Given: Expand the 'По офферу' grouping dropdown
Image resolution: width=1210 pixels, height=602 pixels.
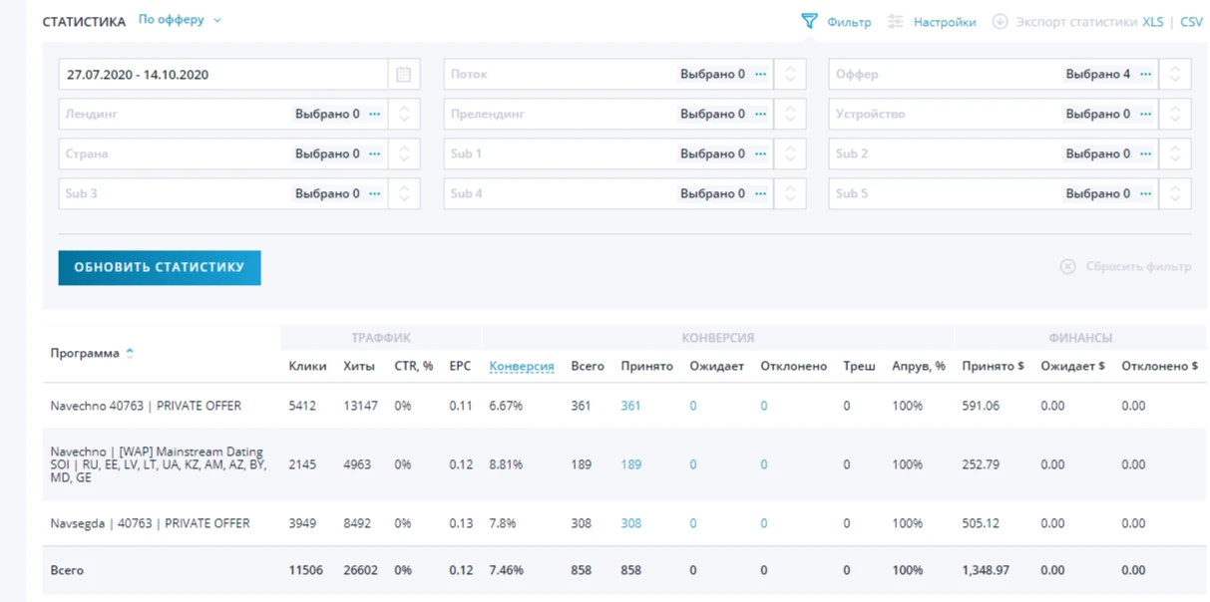Looking at the screenshot, I should [x=180, y=20].
